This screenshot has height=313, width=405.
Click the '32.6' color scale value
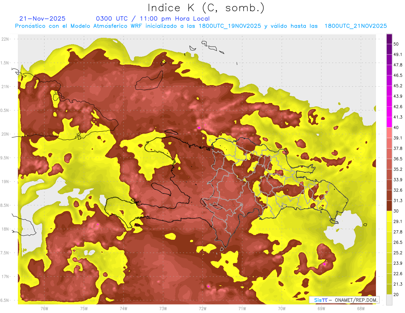click(398, 190)
